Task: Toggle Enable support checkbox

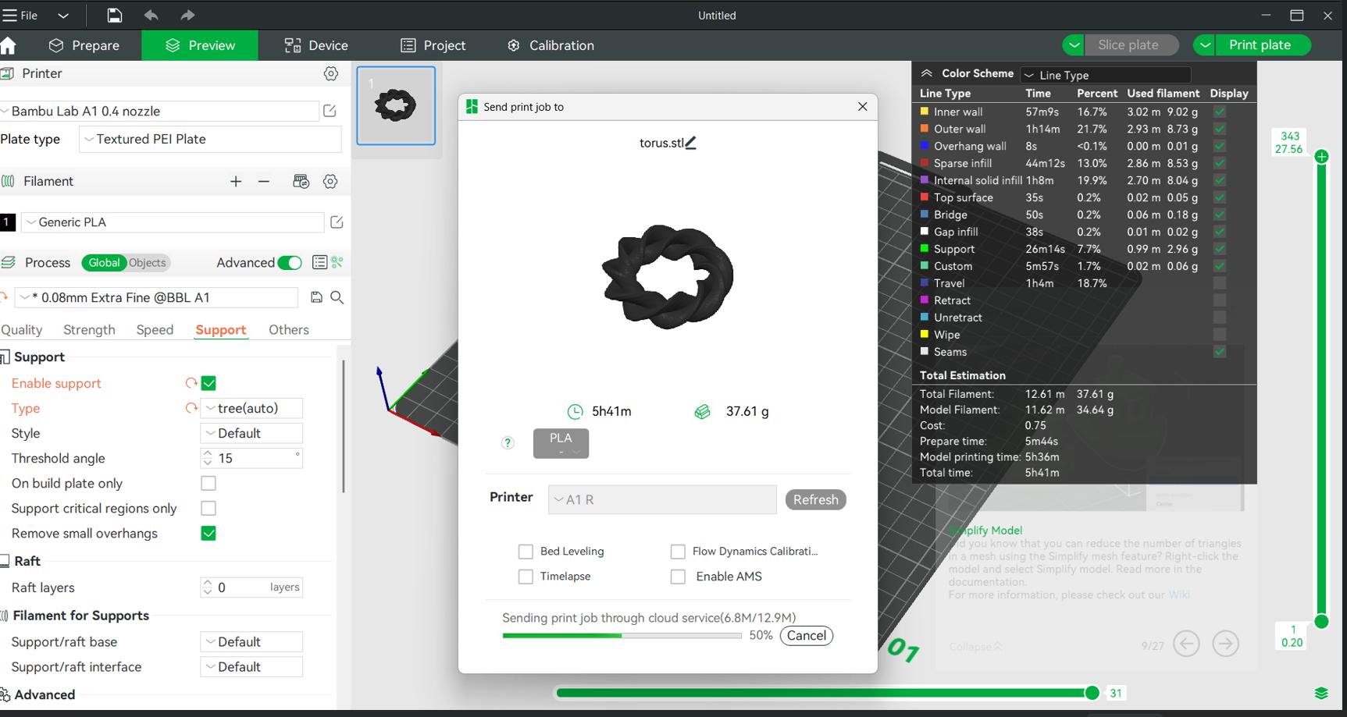Action: click(208, 383)
